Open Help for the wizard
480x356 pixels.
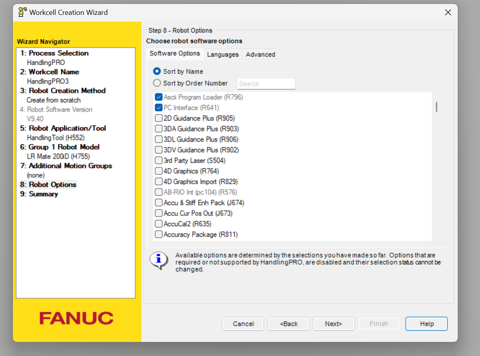coord(427,324)
